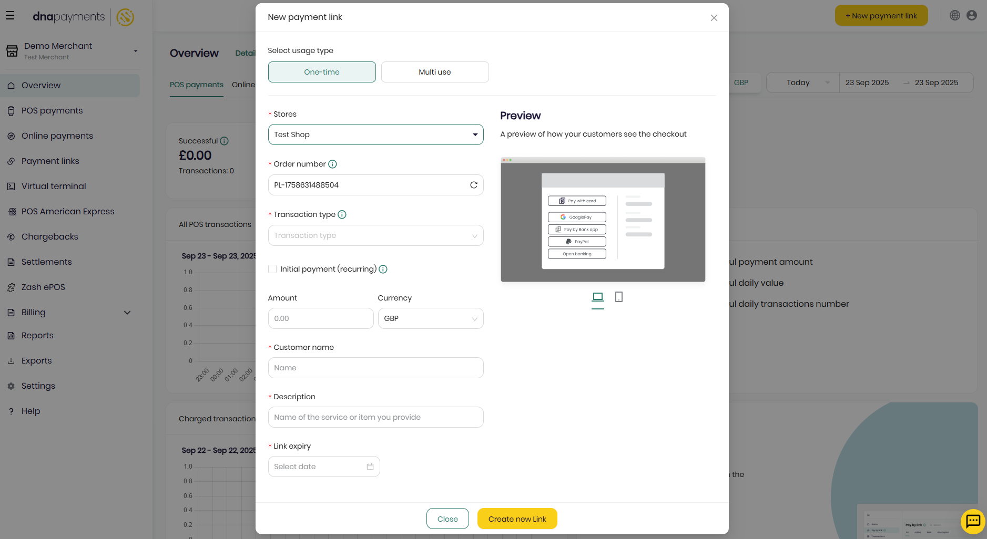Switch usage type to Multi use

tap(435, 72)
